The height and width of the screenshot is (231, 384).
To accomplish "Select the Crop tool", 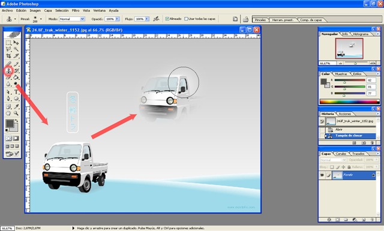I will point(8,56).
